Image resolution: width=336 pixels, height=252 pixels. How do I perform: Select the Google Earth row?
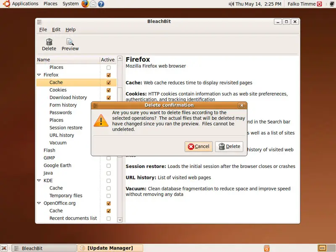pyautogui.click(x=76, y=165)
